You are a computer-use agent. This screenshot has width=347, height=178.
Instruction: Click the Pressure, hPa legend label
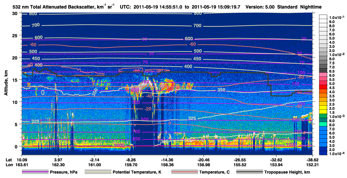[x=63, y=172]
